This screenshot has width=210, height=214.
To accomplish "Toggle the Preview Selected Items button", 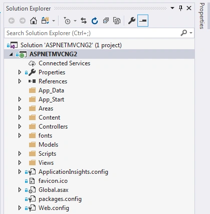I will click(x=143, y=21).
